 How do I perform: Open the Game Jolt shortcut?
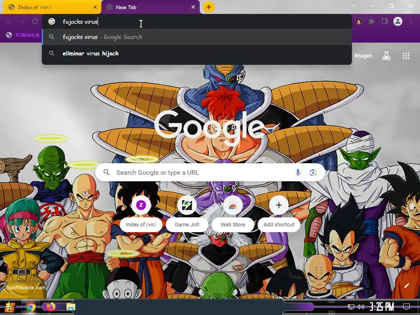[x=187, y=213]
